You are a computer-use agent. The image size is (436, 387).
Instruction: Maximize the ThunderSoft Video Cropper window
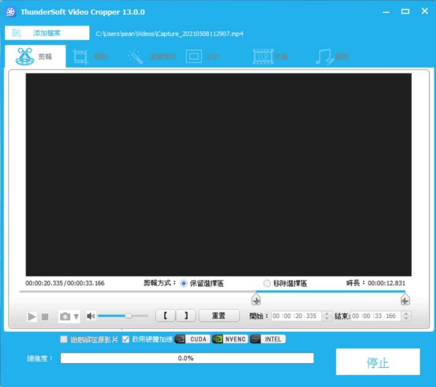click(405, 11)
